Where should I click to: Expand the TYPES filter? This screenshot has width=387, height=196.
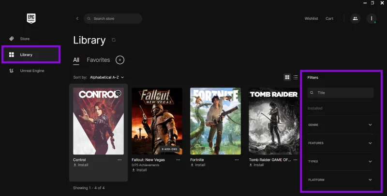[341, 162]
